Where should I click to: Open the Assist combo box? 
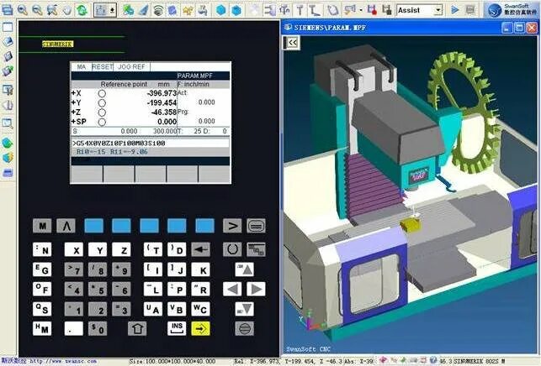pyautogui.click(x=420, y=10)
